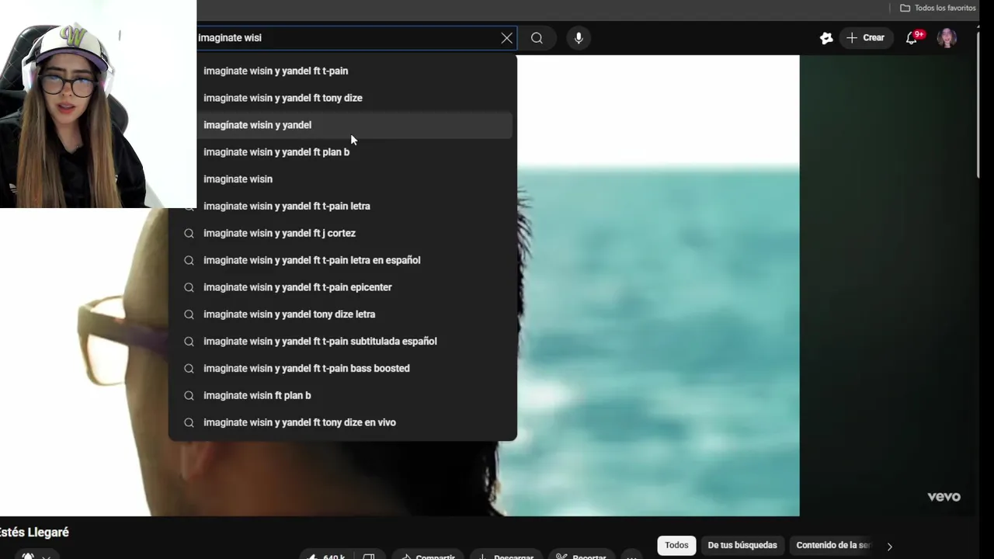This screenshot has height=559, width=994.
Task: Click the Recortar clip button
Action: 582,555
